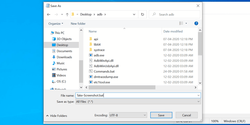The width and height of the screenshot is (250, 125).
Task: Click file list scroll down arrow
Action: [200, 83]
